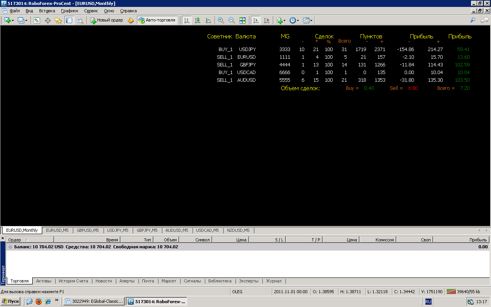This screenshot has width=491, height=307.
Task: Open the Market Watch window icon
Action: pos(37,20)
